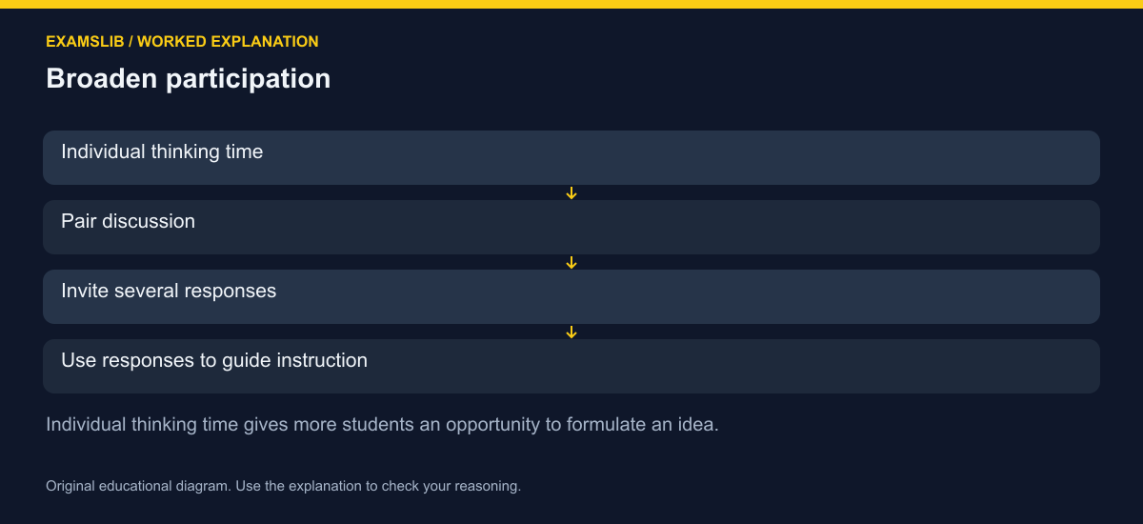Click the slash separator after EXAMSLIB
The image size is (1143, 524).
point(131,42)
